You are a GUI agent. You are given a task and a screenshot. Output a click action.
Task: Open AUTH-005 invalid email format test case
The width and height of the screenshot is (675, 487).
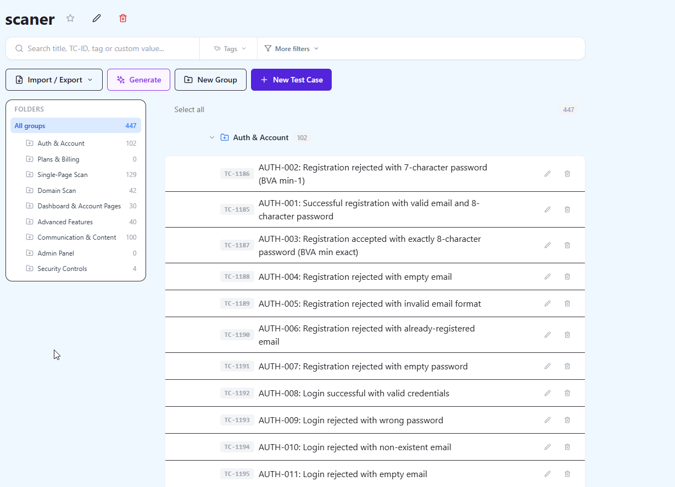click(370, 303)
